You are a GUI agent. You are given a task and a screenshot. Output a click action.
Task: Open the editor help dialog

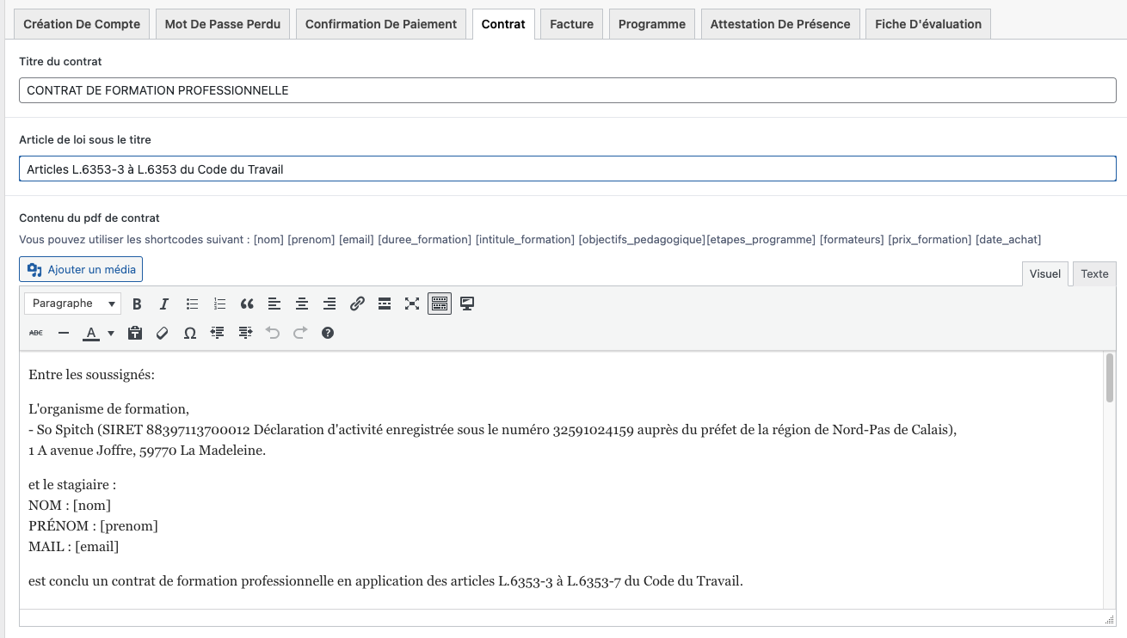pyautogui.click(x=328, y=333)
